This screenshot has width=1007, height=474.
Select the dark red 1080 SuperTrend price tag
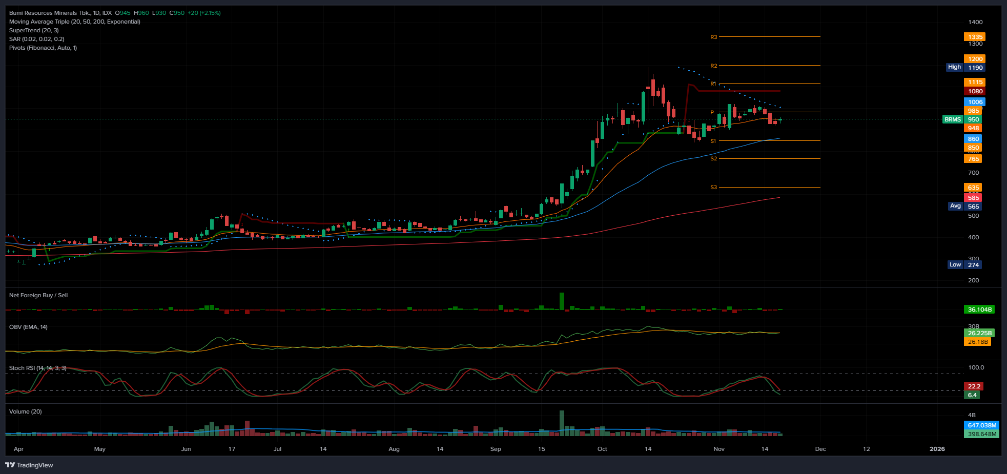click(x=975, y=91)
